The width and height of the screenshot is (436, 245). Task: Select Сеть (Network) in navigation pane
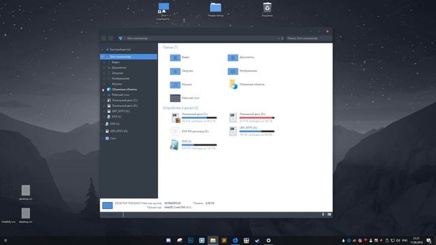pyautogui.click(x=113, y=138)
